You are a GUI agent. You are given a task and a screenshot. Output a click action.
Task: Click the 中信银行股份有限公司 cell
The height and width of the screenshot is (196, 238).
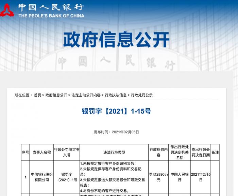point(41,177)
